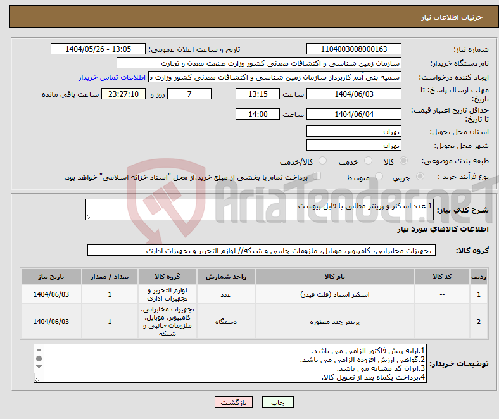
Task: Click the ردیف column header
Action: click(479, 277)
